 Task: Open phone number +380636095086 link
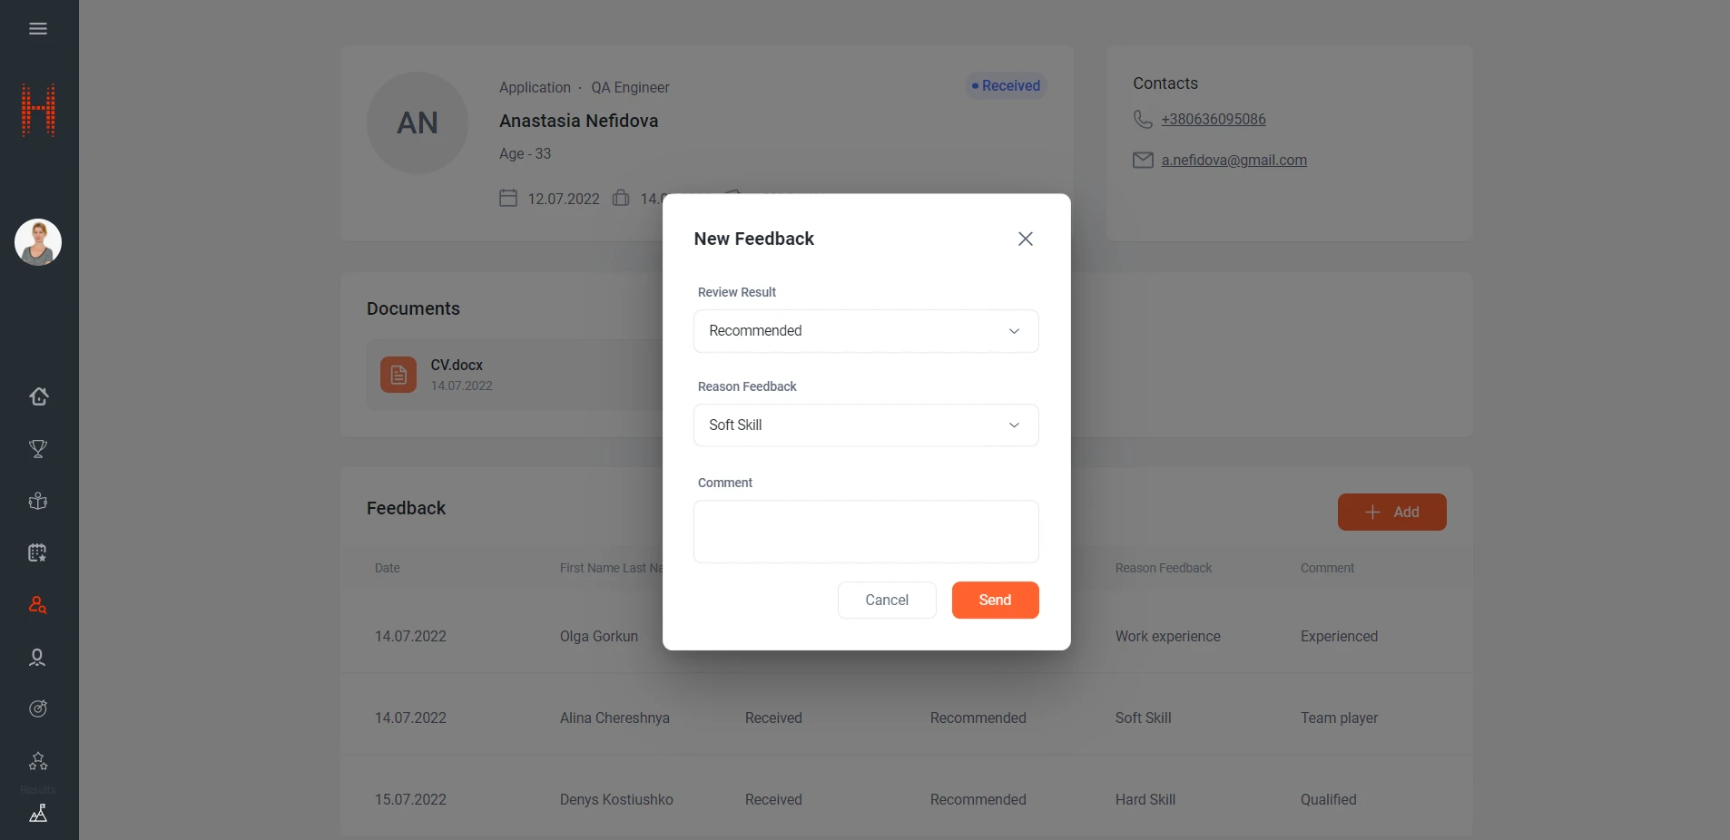1214,120
